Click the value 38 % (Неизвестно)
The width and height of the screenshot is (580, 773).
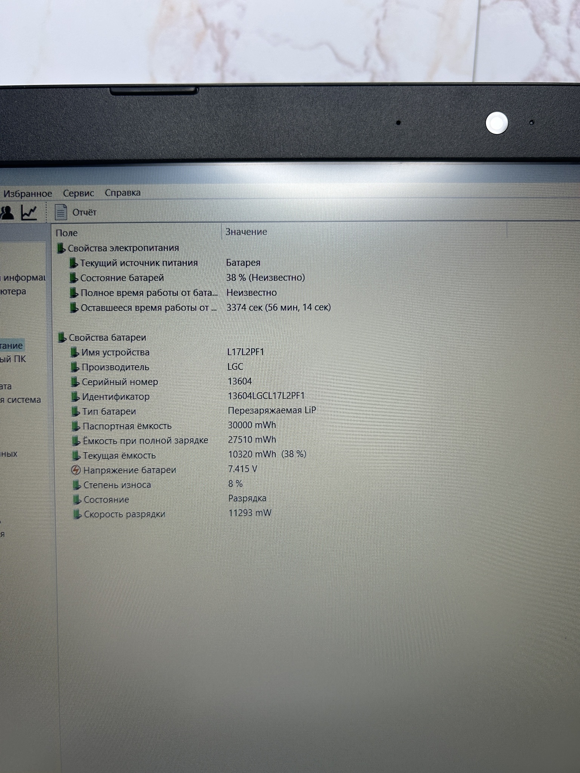265,277
